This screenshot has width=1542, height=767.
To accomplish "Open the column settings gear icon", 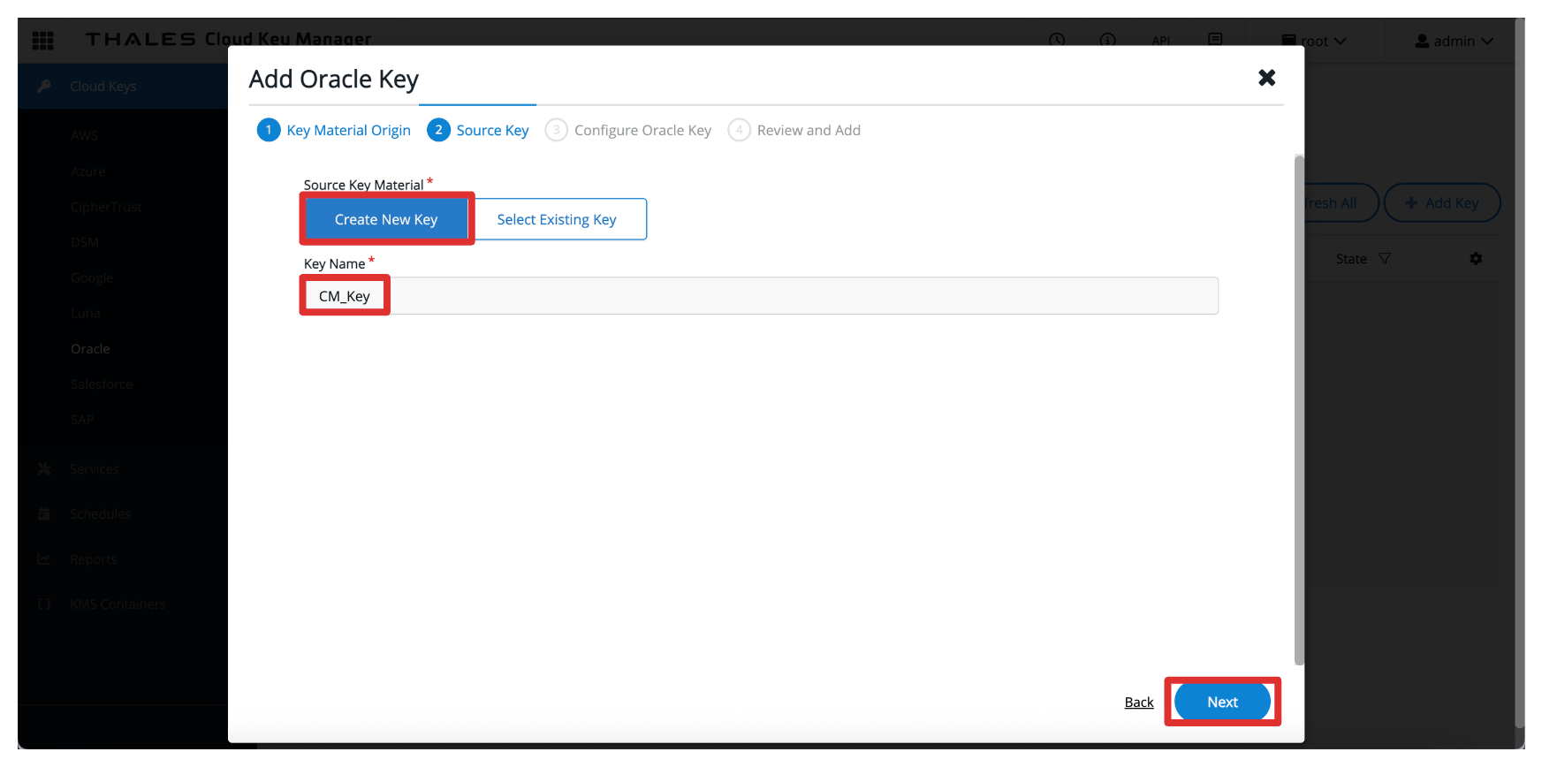I will tap(1476, 259).
